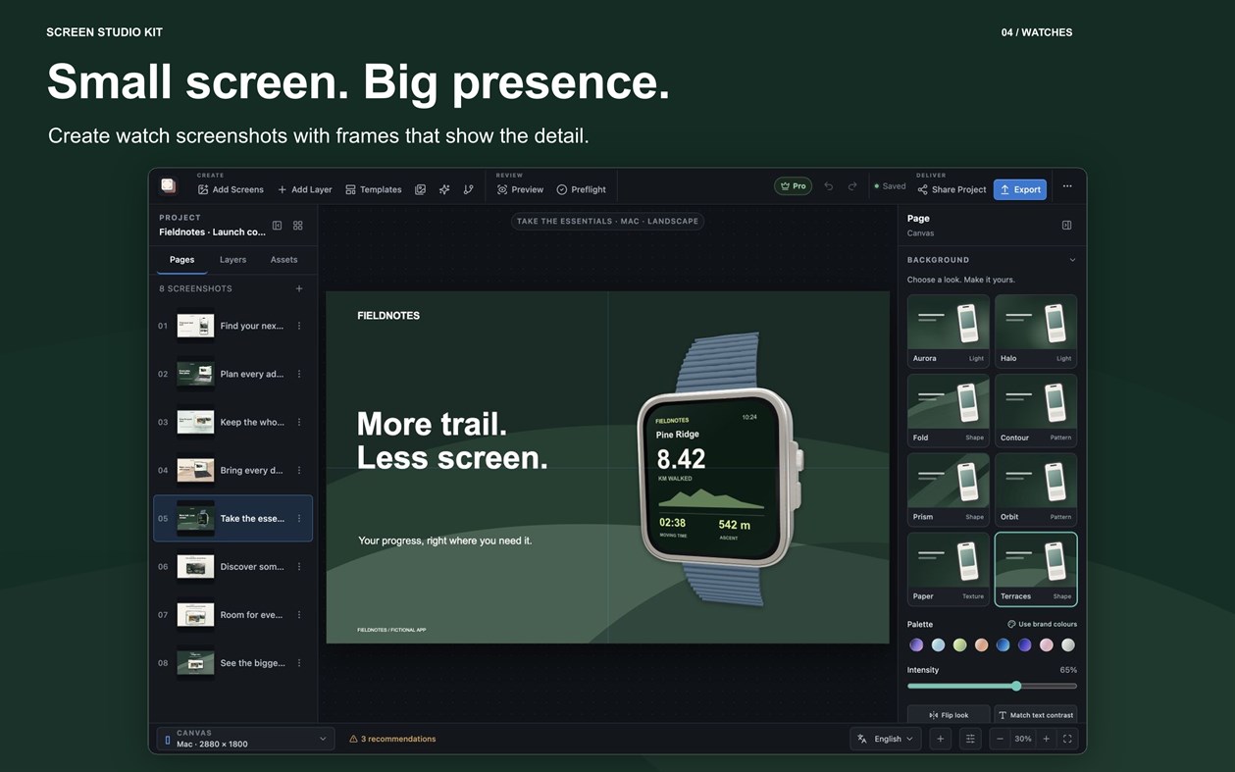Click the Screen Studio app logo icon
1235x772 pixels.
point(168,185)
